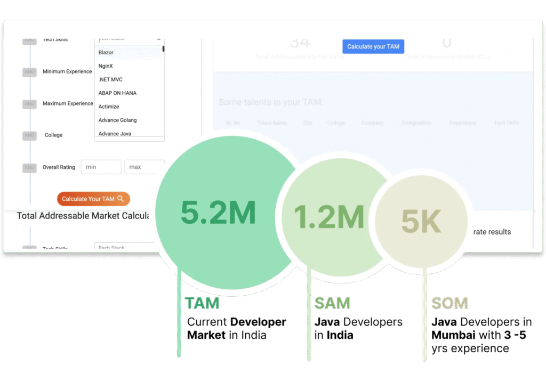Click the magnifier icon in the orange button

click(121, 199)
